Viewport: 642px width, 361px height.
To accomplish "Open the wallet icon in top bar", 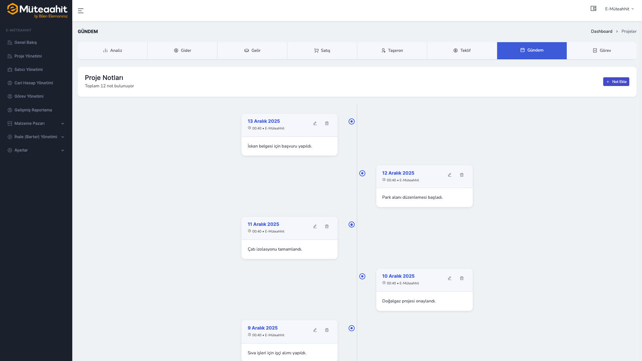I will click(x=593, y=9).
